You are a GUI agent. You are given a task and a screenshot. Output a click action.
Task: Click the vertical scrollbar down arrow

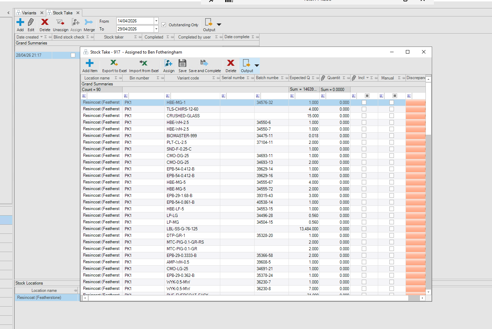point(428,292)
